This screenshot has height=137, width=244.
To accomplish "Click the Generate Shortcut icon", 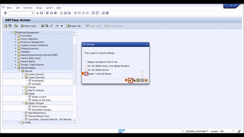I will point(97,13).
